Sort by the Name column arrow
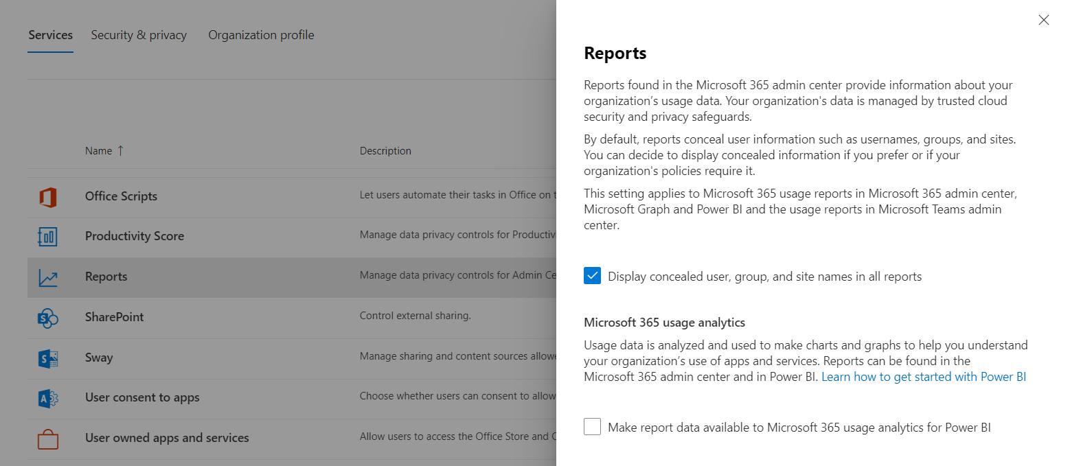Viewport: 1070px width, 466px height. [x=121, y=150]
